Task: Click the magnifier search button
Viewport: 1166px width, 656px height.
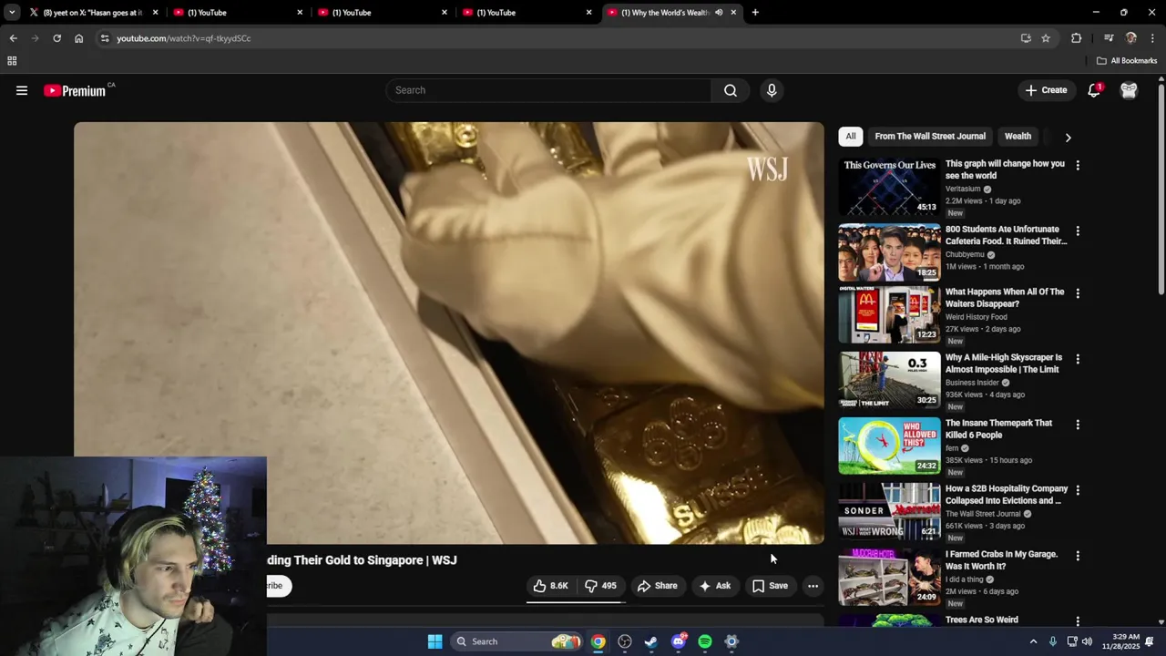Action: 731,90
